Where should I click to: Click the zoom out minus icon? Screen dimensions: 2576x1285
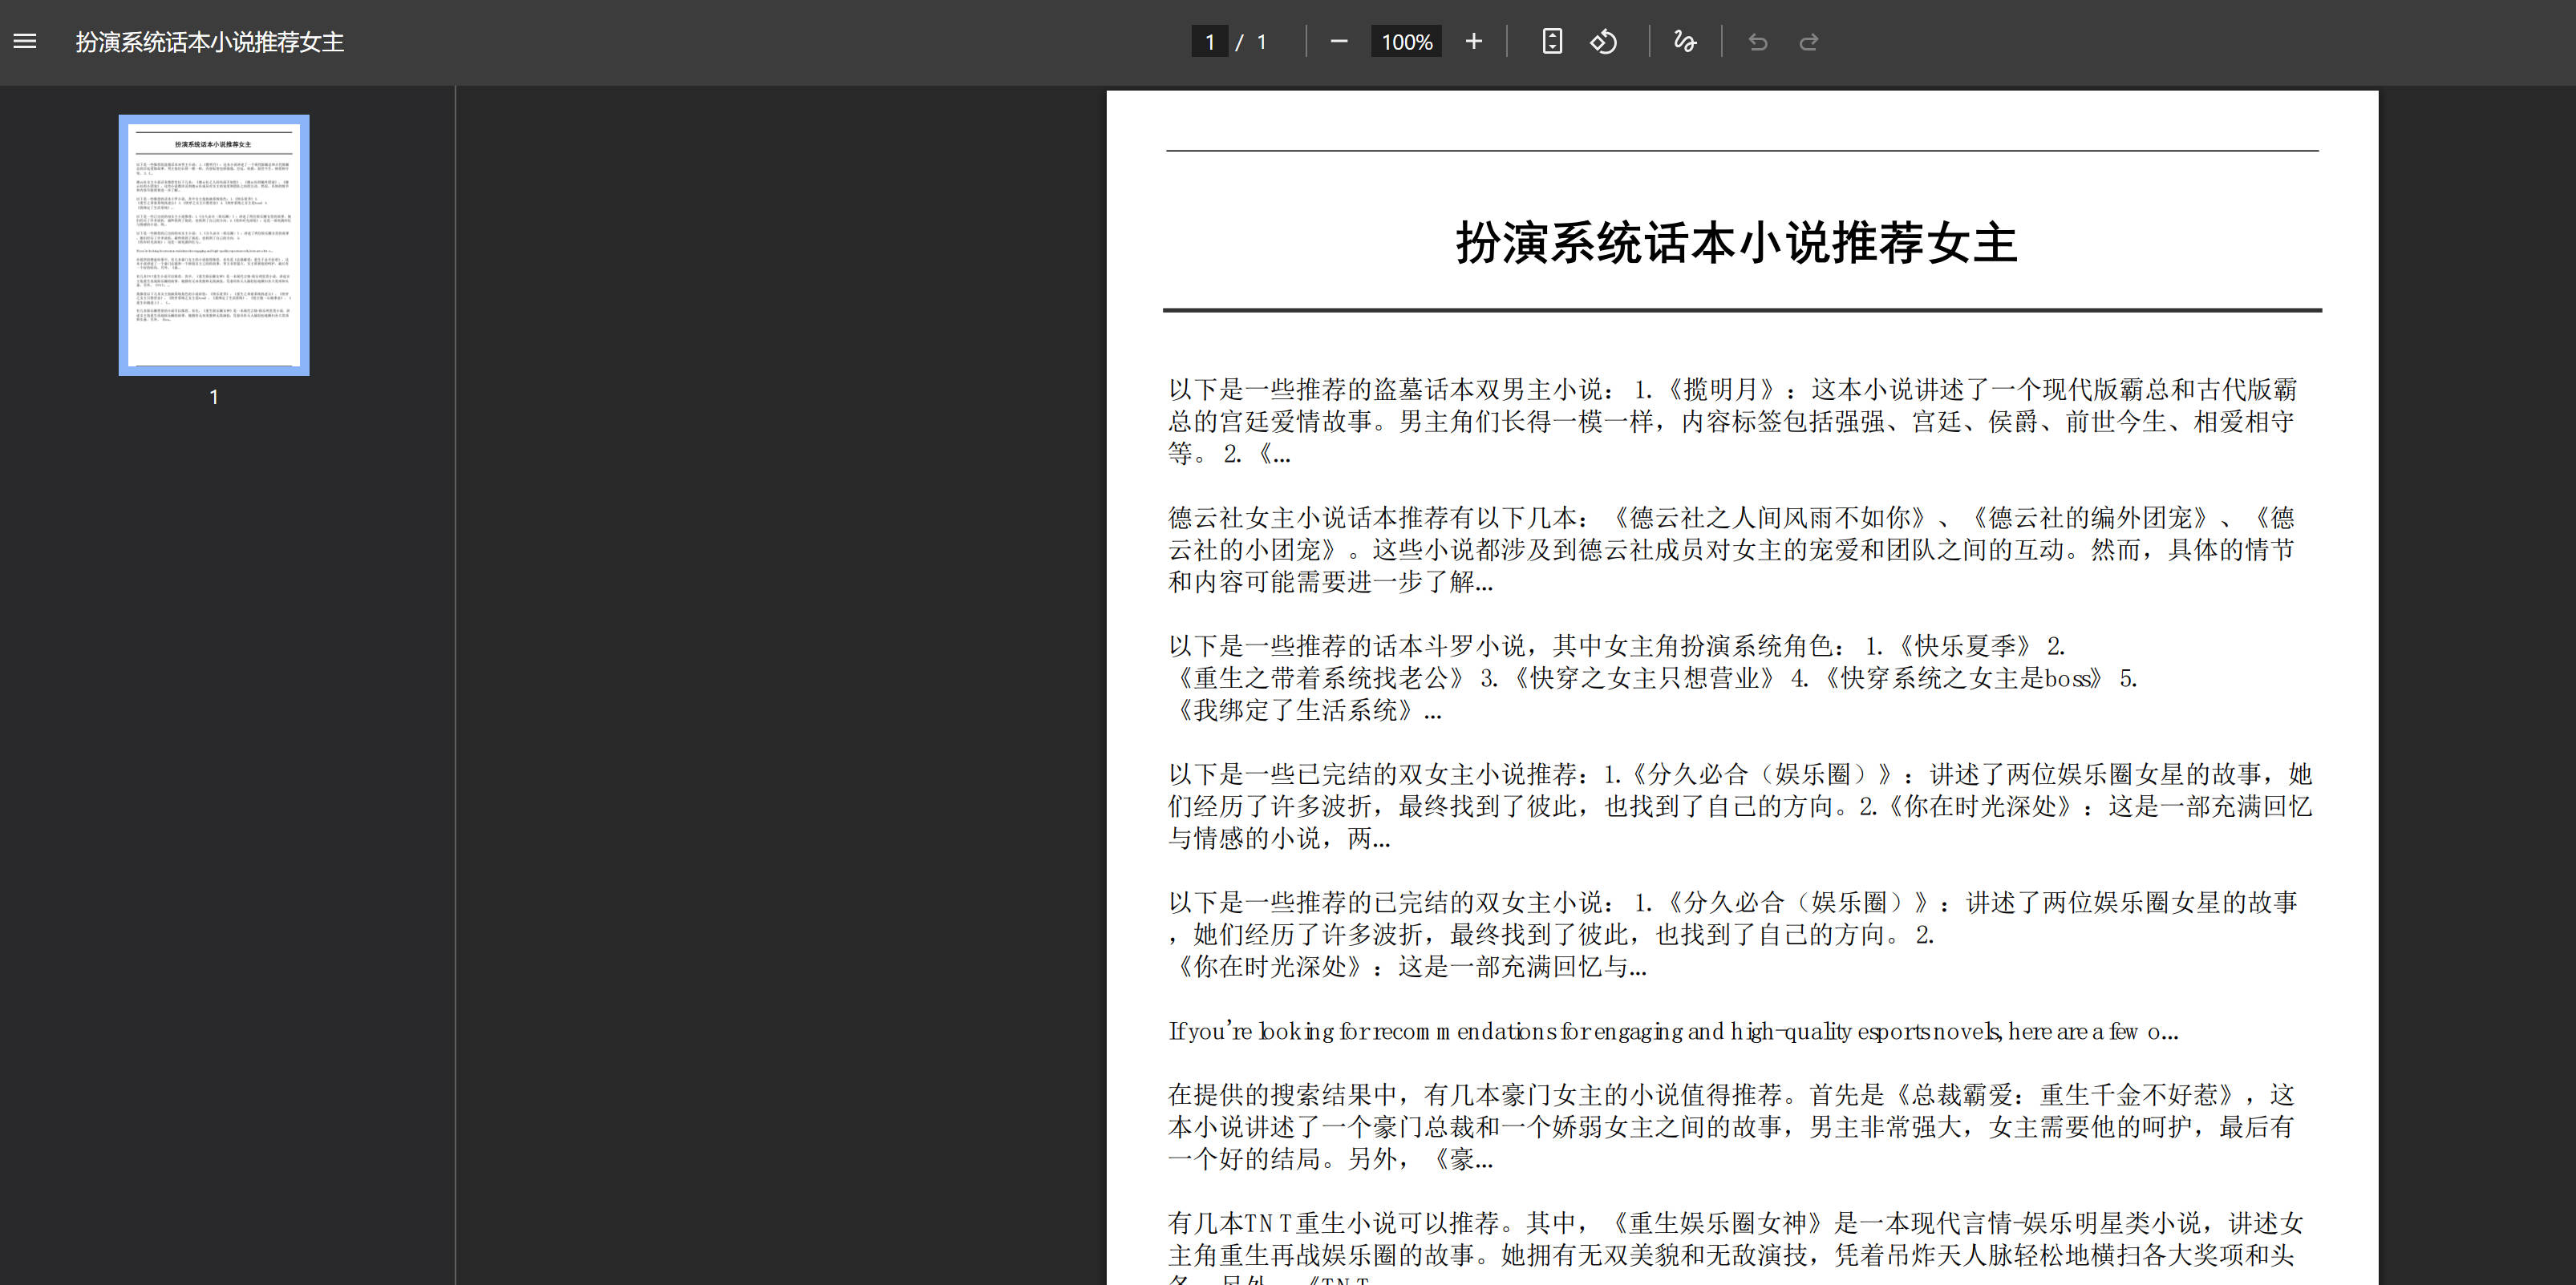(1339, 41)
